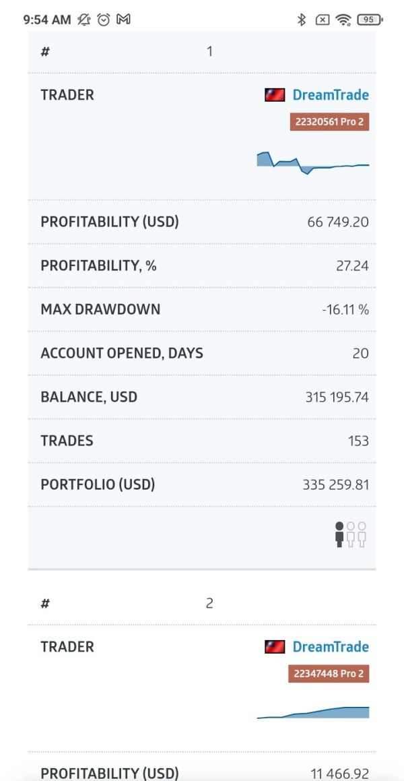Tap the Trades count 153

click(358, 441)
